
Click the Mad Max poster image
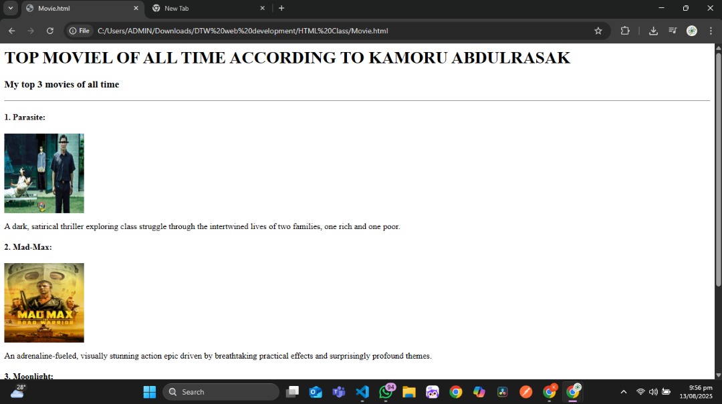tap(44, 302)
